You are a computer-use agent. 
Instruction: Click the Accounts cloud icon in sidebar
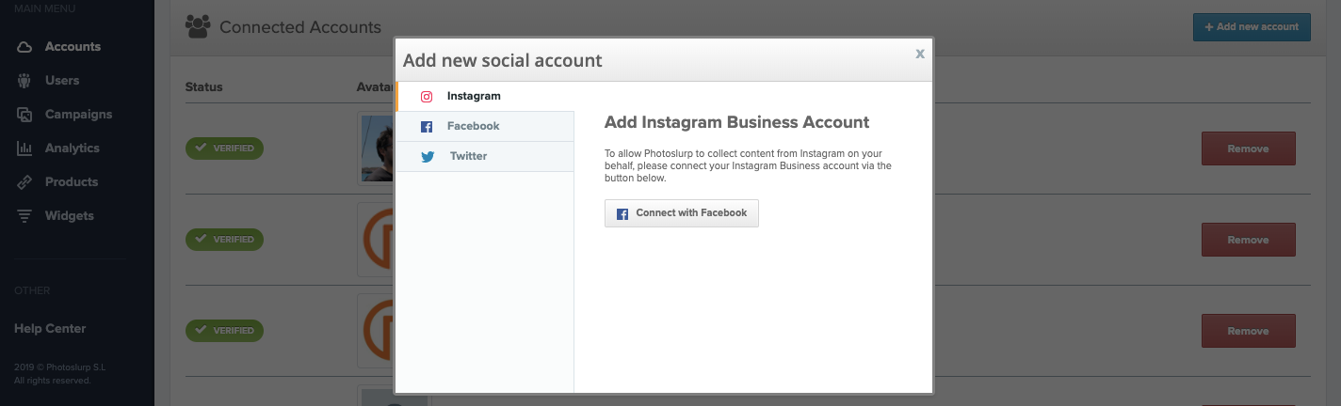[x=25, y=47]
